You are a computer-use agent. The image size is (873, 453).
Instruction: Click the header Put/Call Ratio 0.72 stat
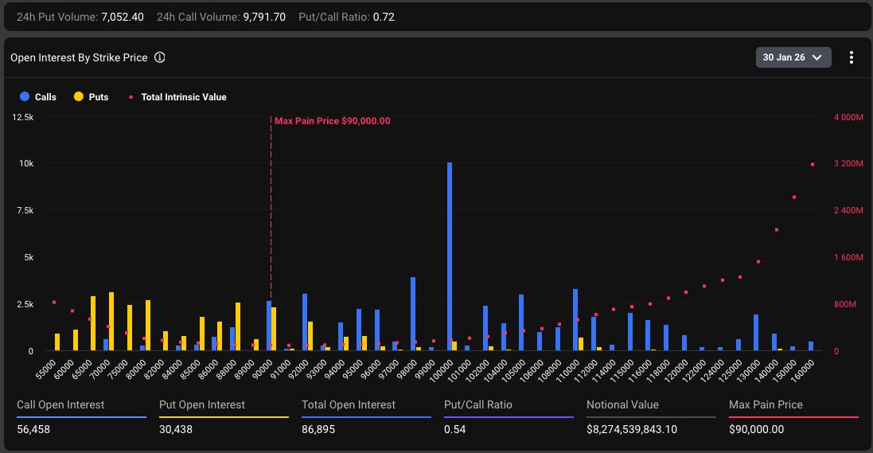[346, 17]
